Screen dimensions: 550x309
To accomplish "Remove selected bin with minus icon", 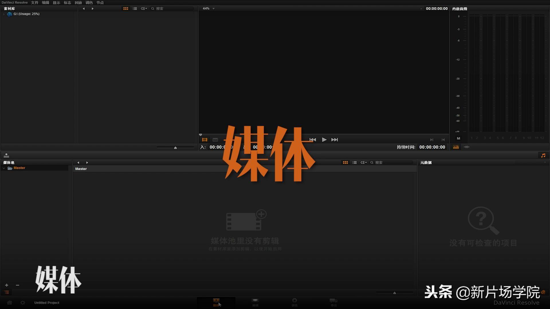I will [x=17, y=285].
